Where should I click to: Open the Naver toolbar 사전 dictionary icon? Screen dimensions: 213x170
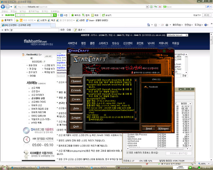(61, 15)
